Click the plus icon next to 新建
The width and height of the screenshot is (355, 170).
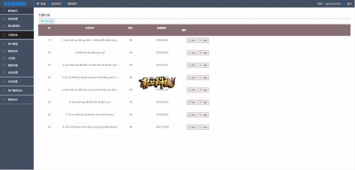(x=38, y=4)
